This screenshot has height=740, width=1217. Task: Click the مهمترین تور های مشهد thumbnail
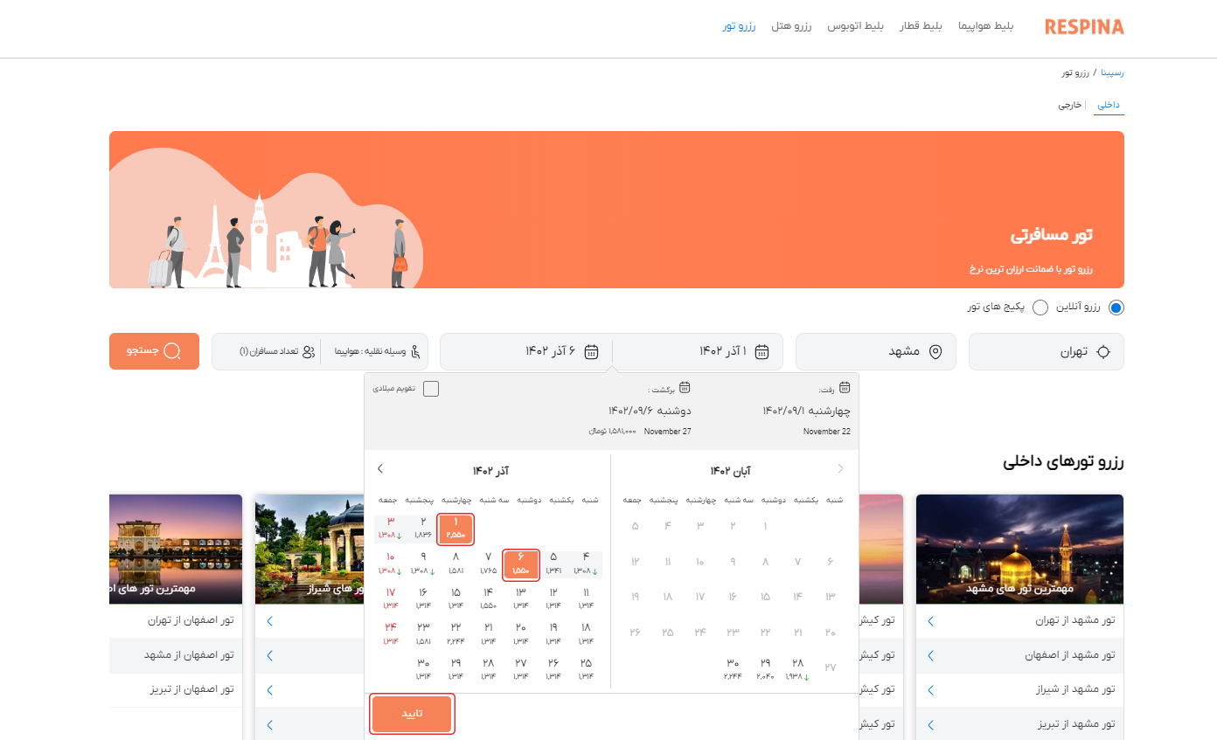[x=1019, y=549]
